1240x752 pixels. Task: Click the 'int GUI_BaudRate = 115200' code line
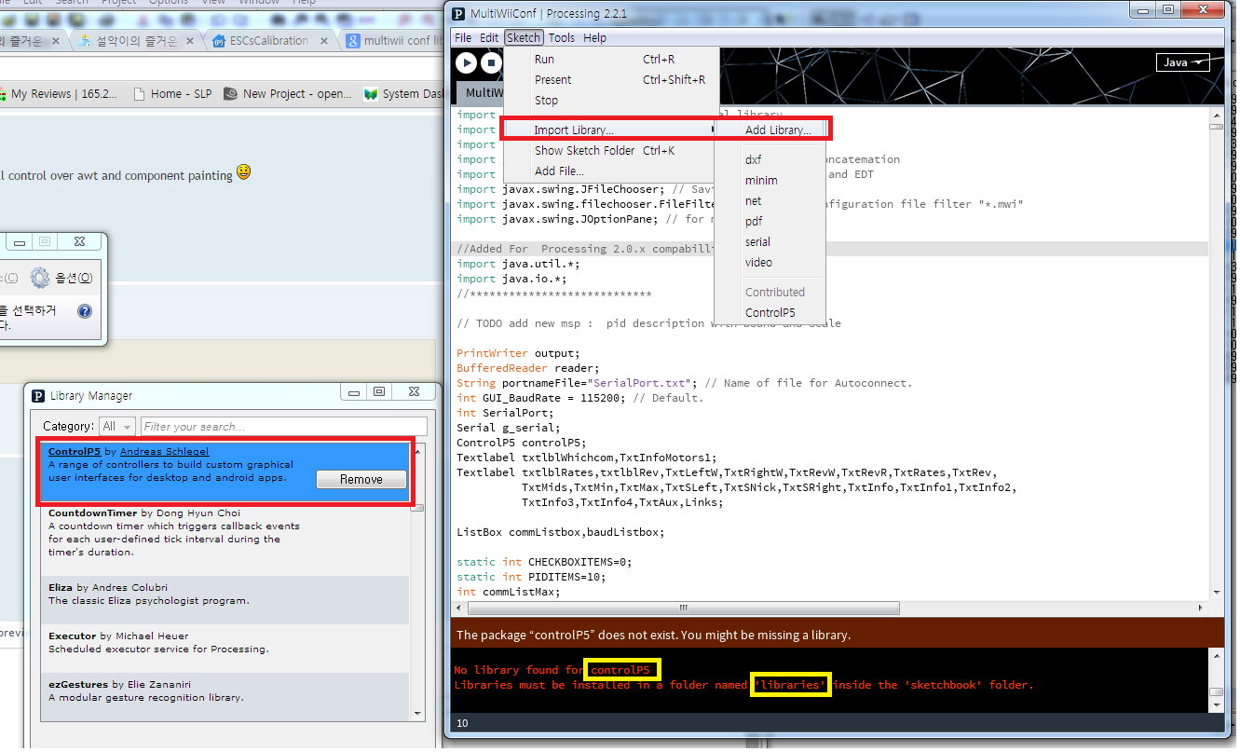pyautogui.click(x=580, y=398)
